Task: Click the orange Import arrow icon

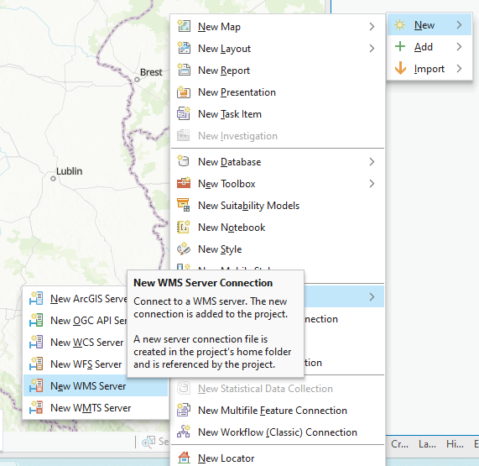Action: (400, 68)
